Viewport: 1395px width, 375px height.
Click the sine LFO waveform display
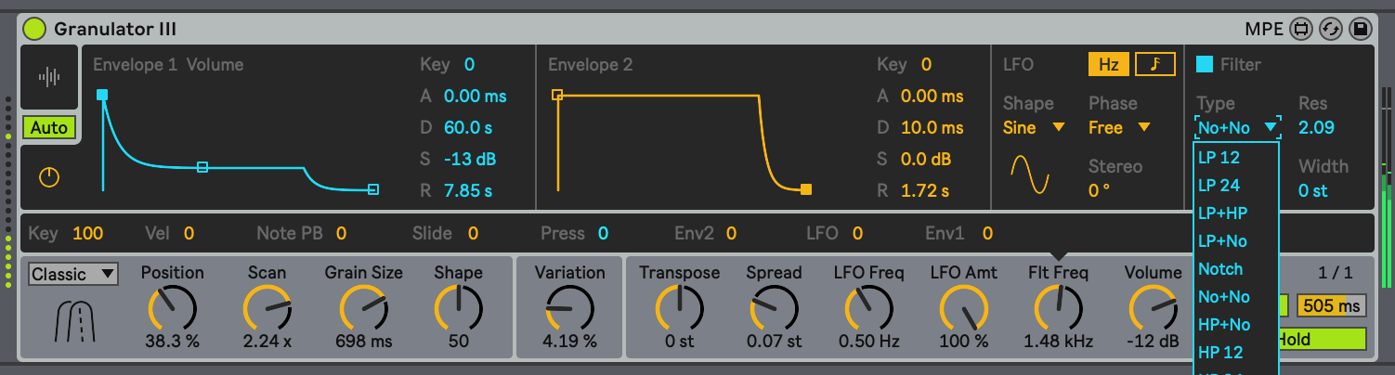pos(1030,175)
